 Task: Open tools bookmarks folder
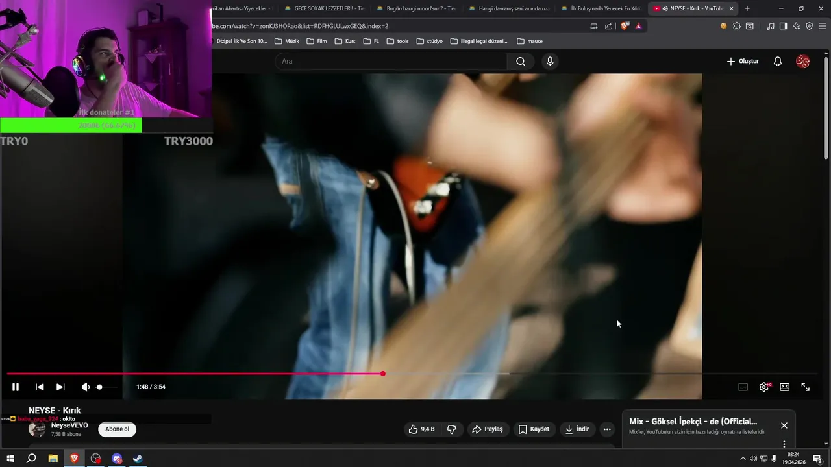(397, 41)
